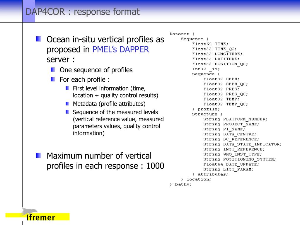
Task: Click 'Sequence of the measured levels' line
Action: [115, 112]
